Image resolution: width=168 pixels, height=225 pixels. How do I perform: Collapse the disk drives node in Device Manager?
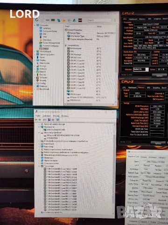click(39, 133)
